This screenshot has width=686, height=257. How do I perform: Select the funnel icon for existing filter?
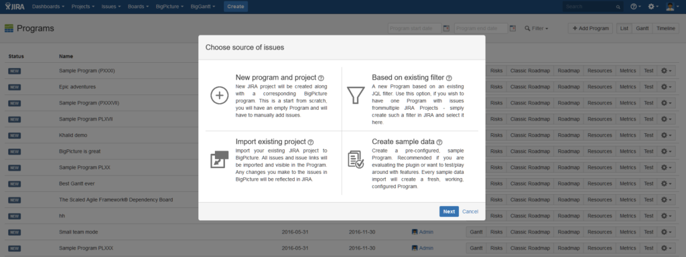coord(355,95)
